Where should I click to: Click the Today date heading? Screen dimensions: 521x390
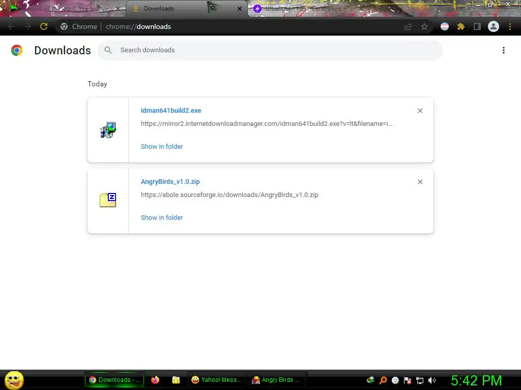(x=97, y=84)
